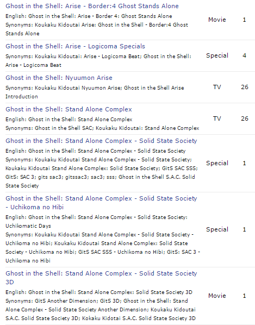
Task: Open Solid State Society 3D title link
Action: pyautogui.click(x=101, y=278)
